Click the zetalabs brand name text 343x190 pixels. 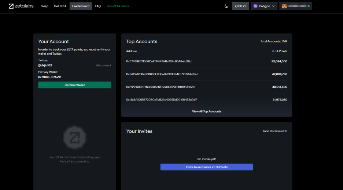[x=24, y=6]
